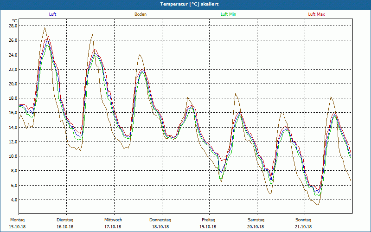Click the 'Freitag' day label
The width and height of the screenshot is (371, 232).
[x=208, y=220]
